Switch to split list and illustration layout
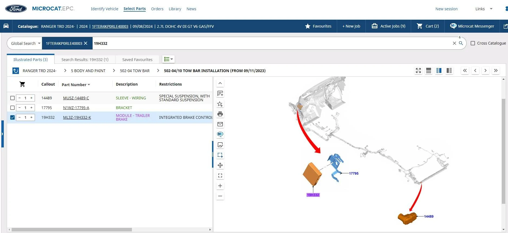Viewport: 508px width, 233px height. click(439, 71)
